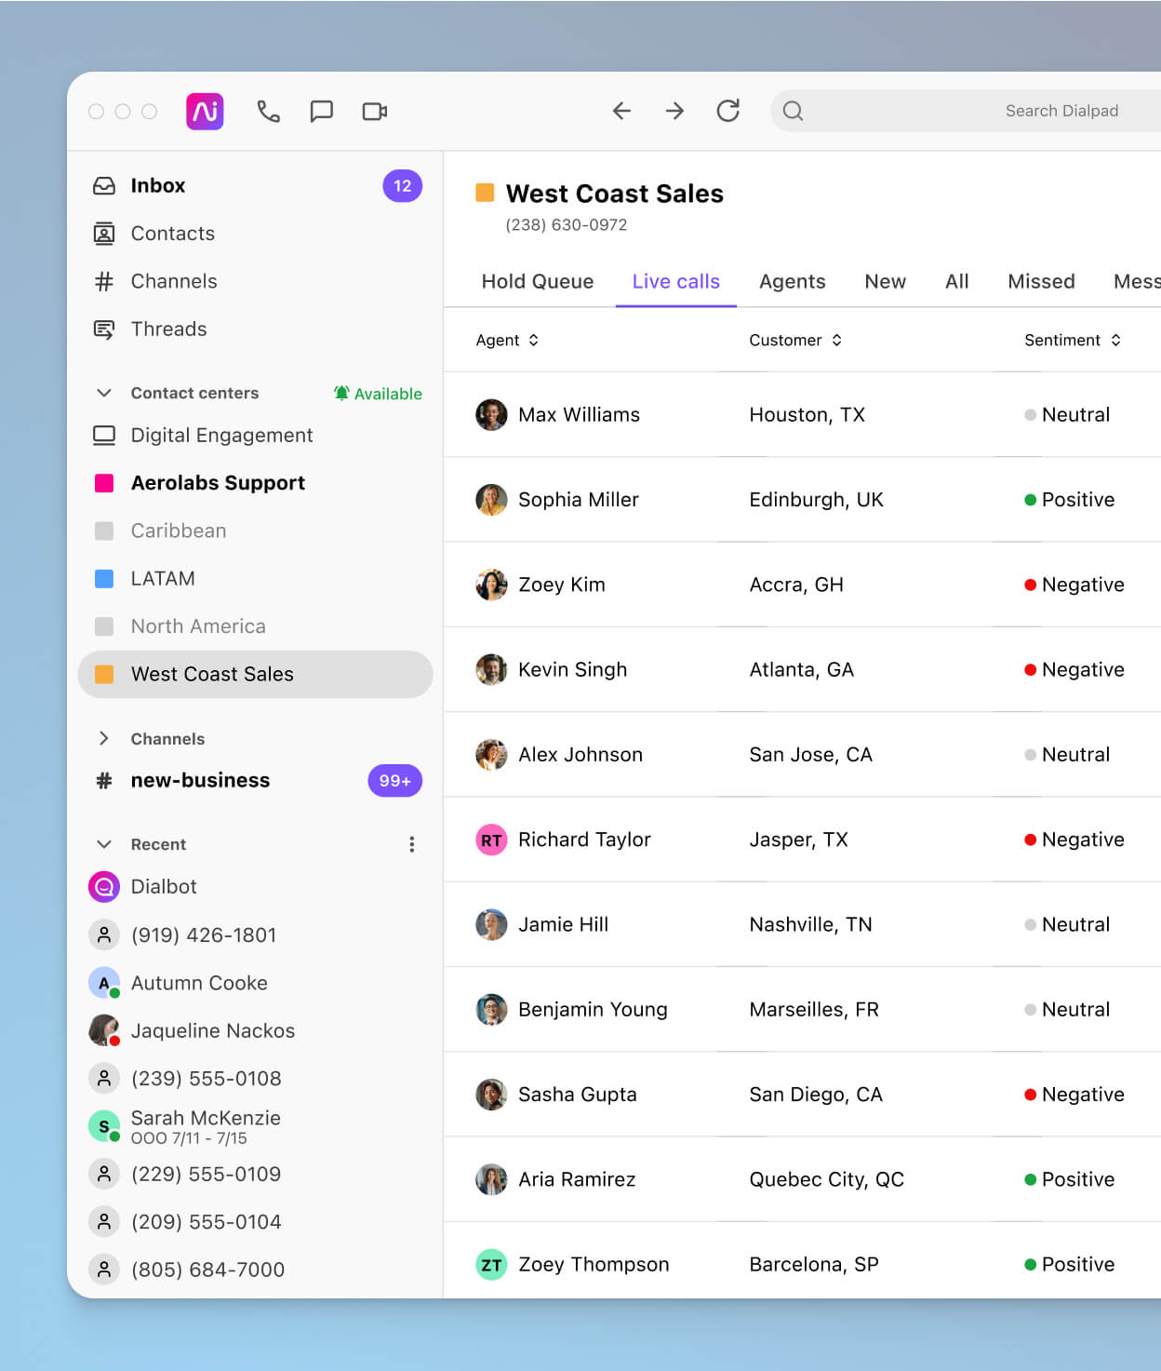Toggle sort on the Agent column
1161x1371 pixels.
click(x=534, y=340)
